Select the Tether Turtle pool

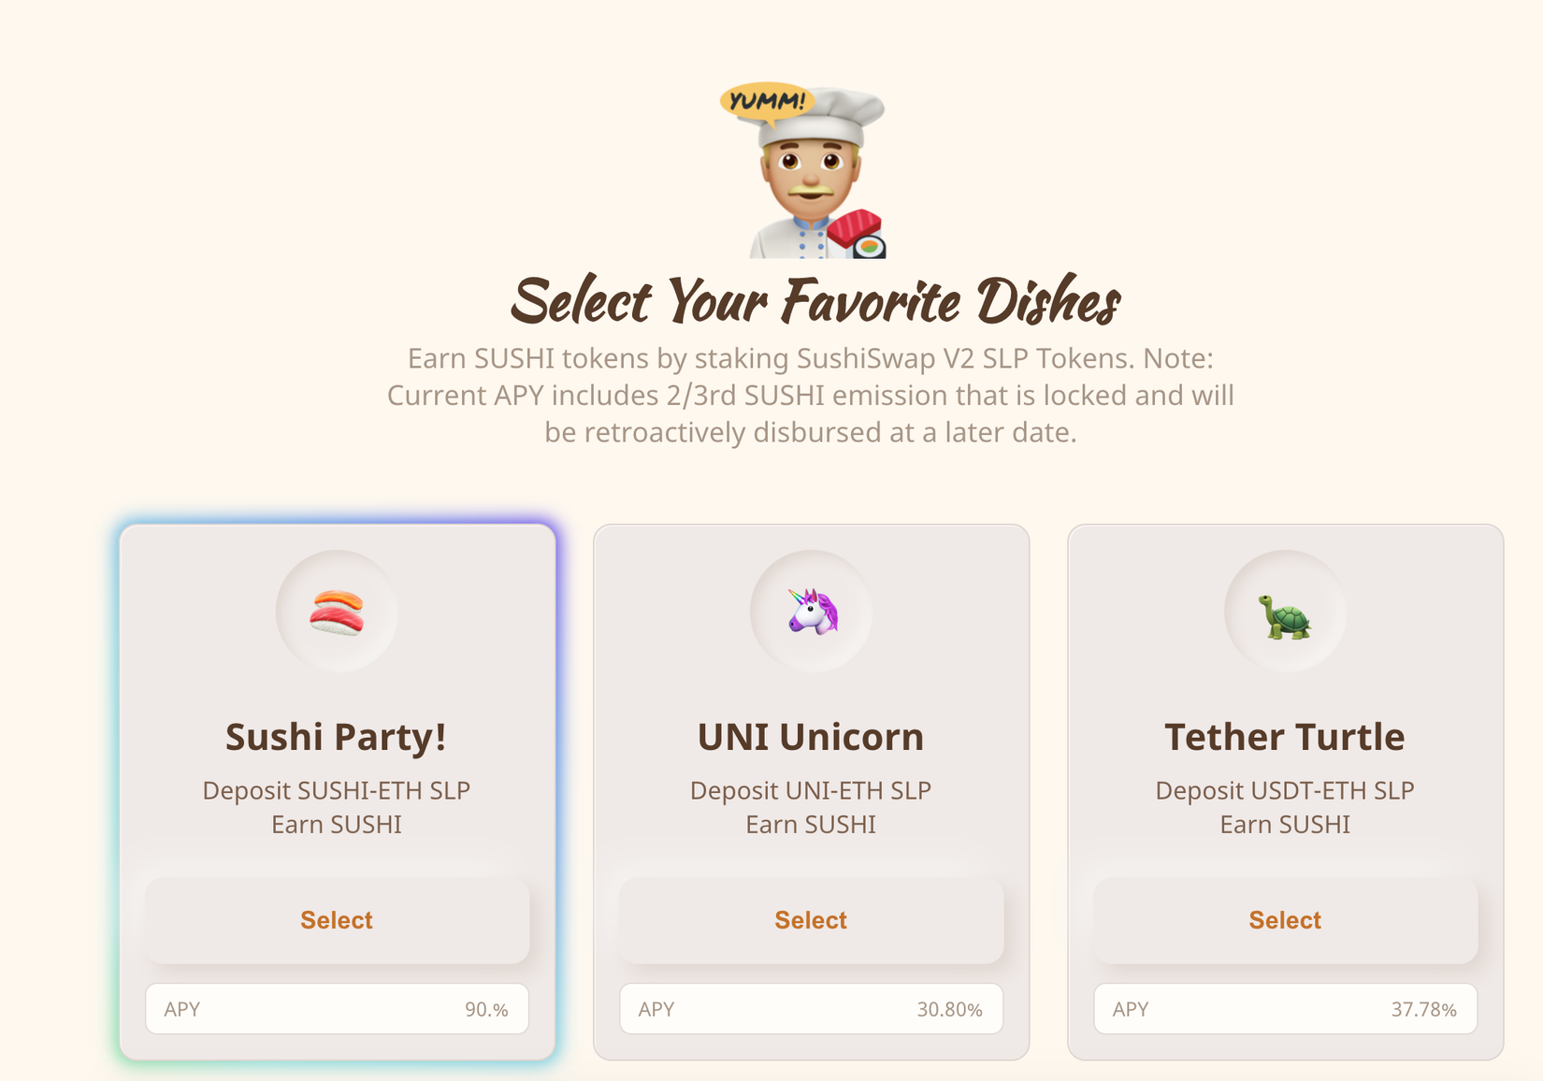click(1285, 920)
